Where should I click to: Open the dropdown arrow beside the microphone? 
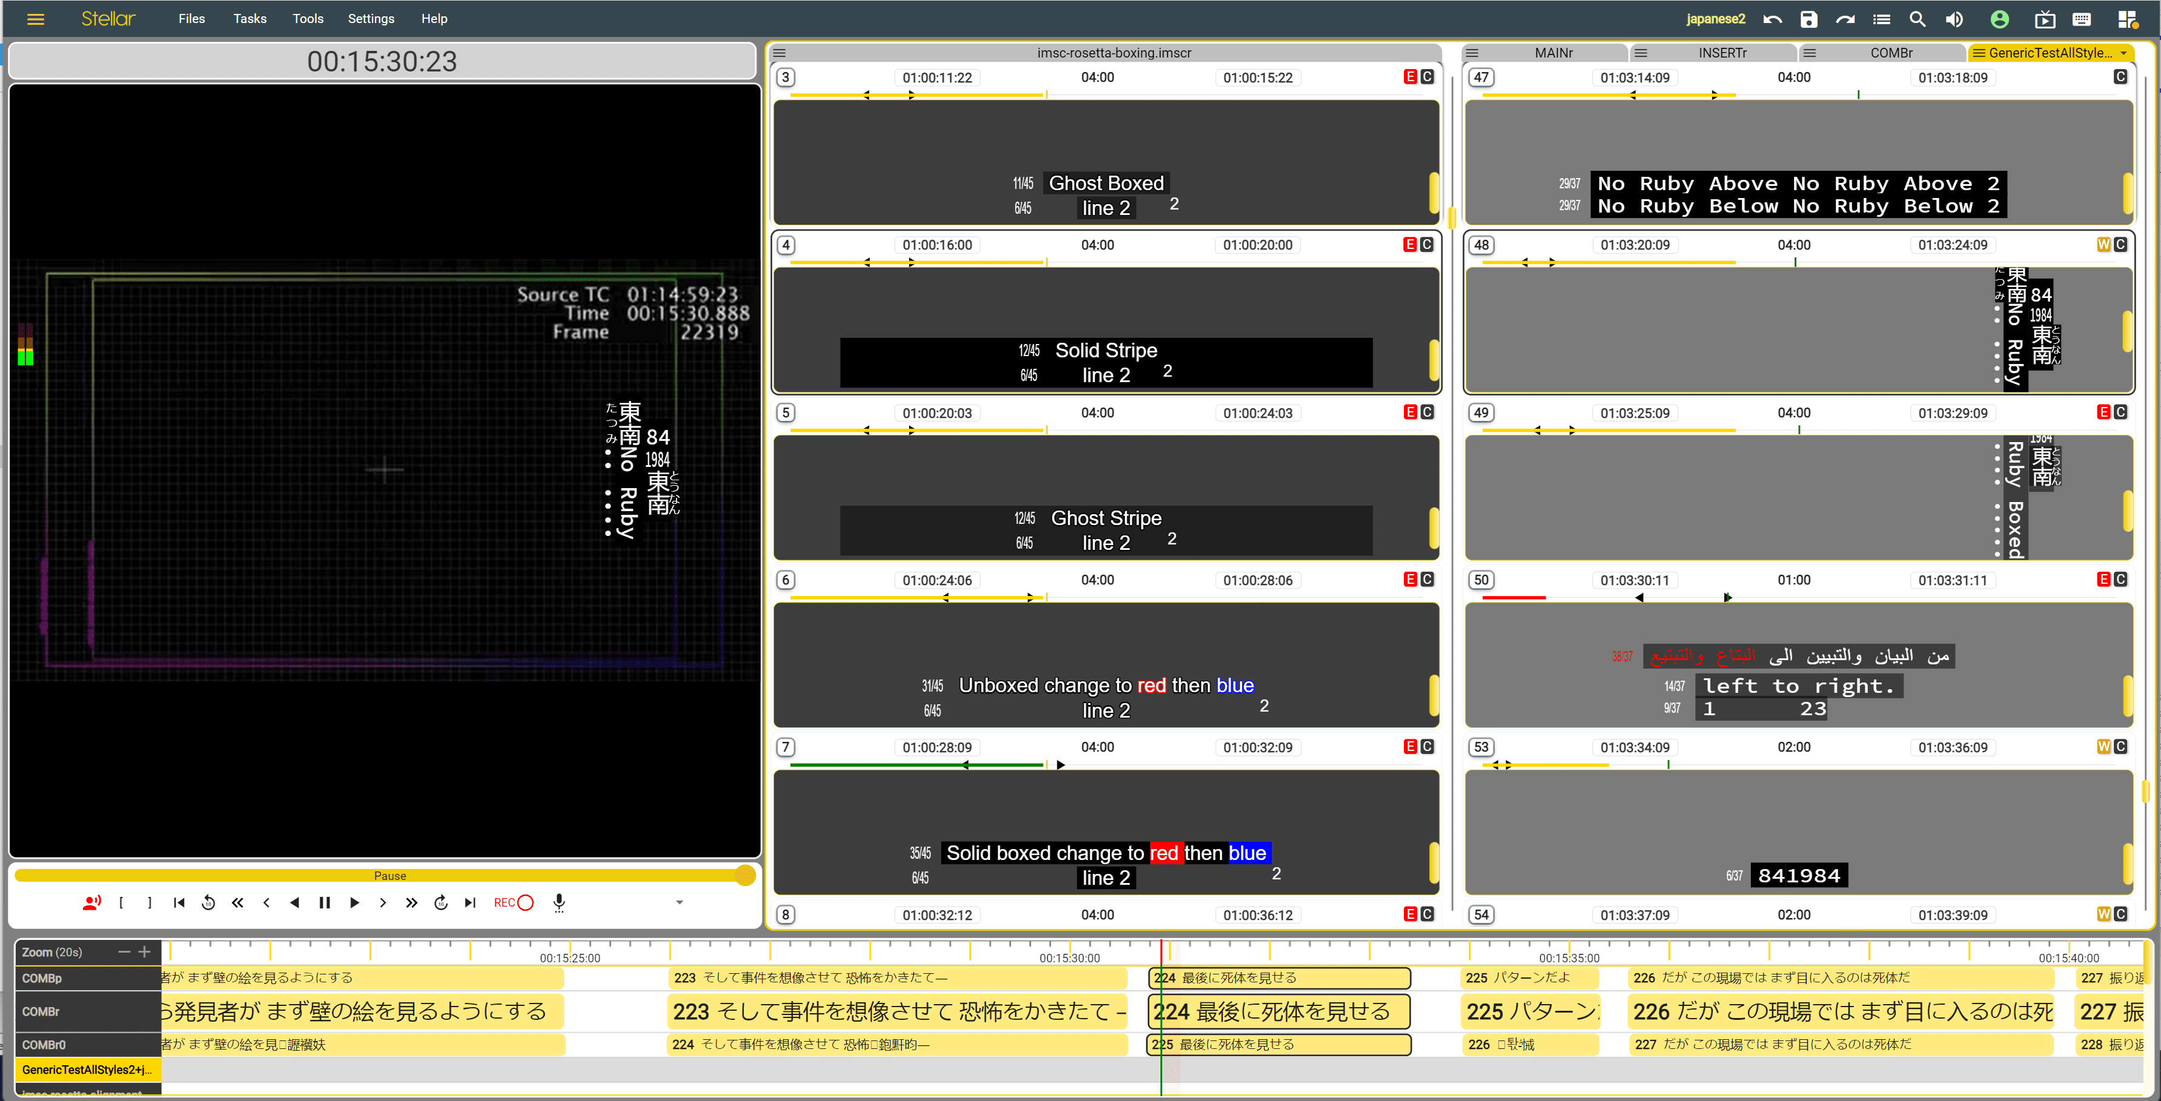point(680,902)
